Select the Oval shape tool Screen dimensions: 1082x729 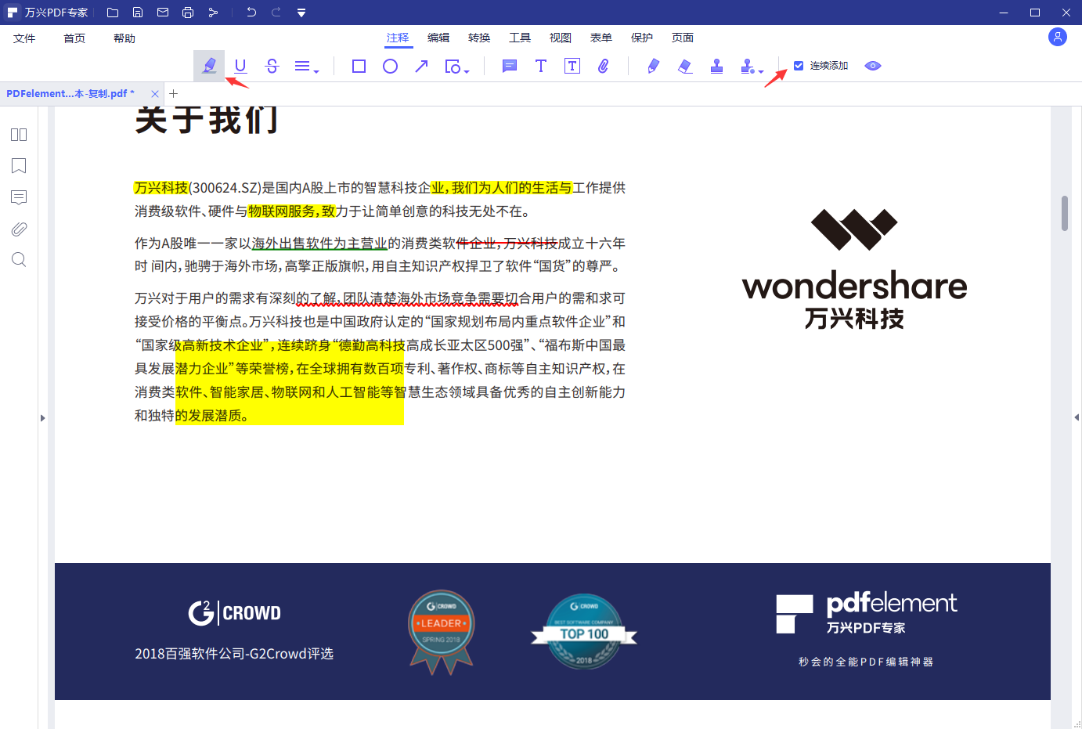pyautogui.click(x=390, y=66)
